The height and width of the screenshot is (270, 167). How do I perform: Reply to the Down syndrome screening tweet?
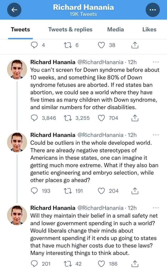(34, 118)
